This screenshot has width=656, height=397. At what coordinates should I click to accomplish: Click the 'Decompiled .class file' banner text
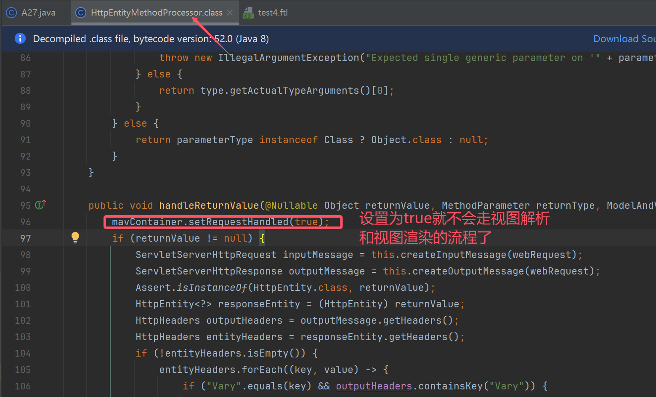(151, 39)
